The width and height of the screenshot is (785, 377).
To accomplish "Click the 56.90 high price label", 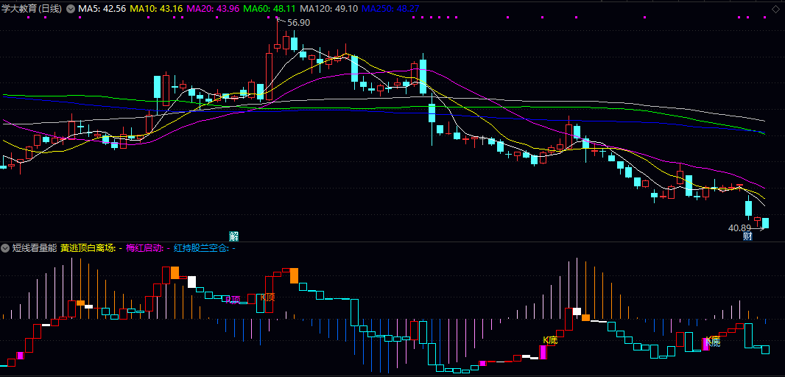I will pos(298,23).
